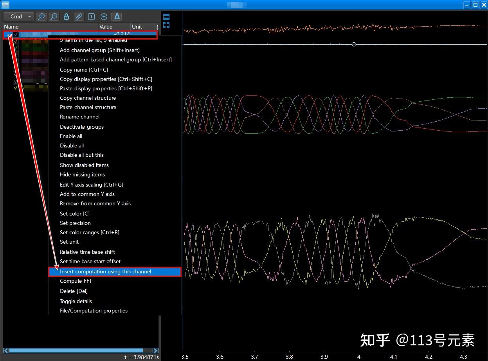Choose Set color [C] menu entry
Image resolution: width=488 pixels, height=361 pixels.
[x=74, y=214]
